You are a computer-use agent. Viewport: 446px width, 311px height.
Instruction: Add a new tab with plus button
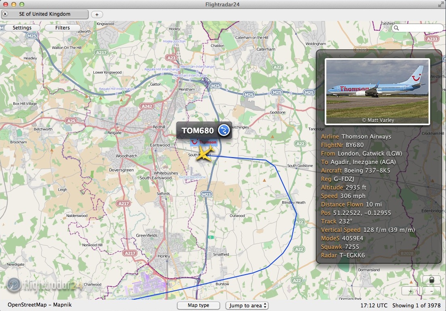pyautogui.click(x=97, y=15)
